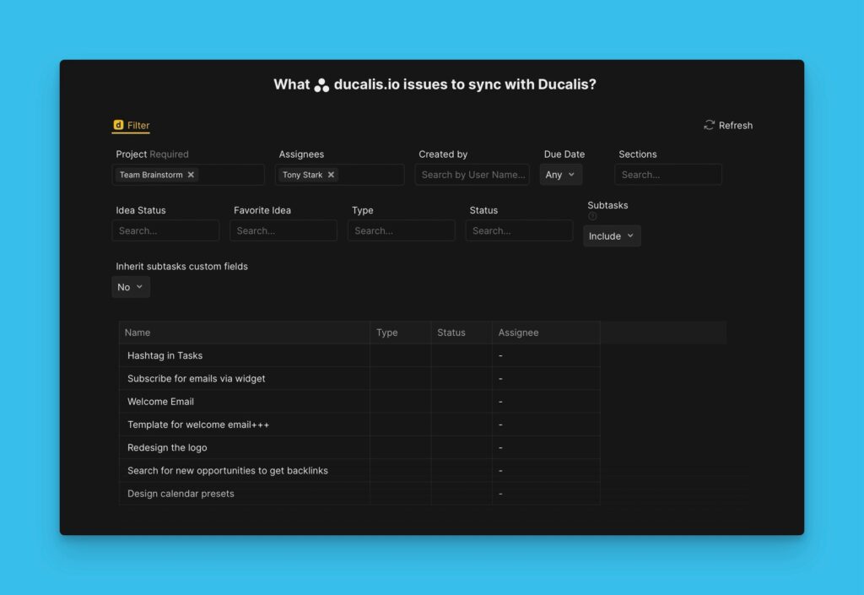Click the Status search field

point(519,230)
